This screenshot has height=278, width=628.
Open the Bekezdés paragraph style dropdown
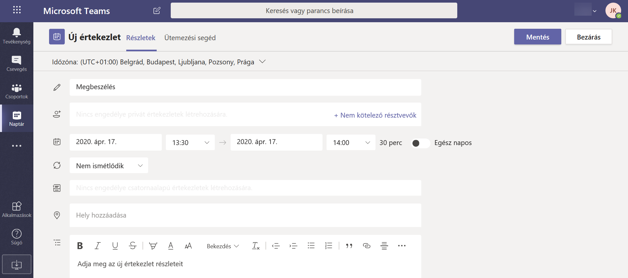click(x=223, y=246)
